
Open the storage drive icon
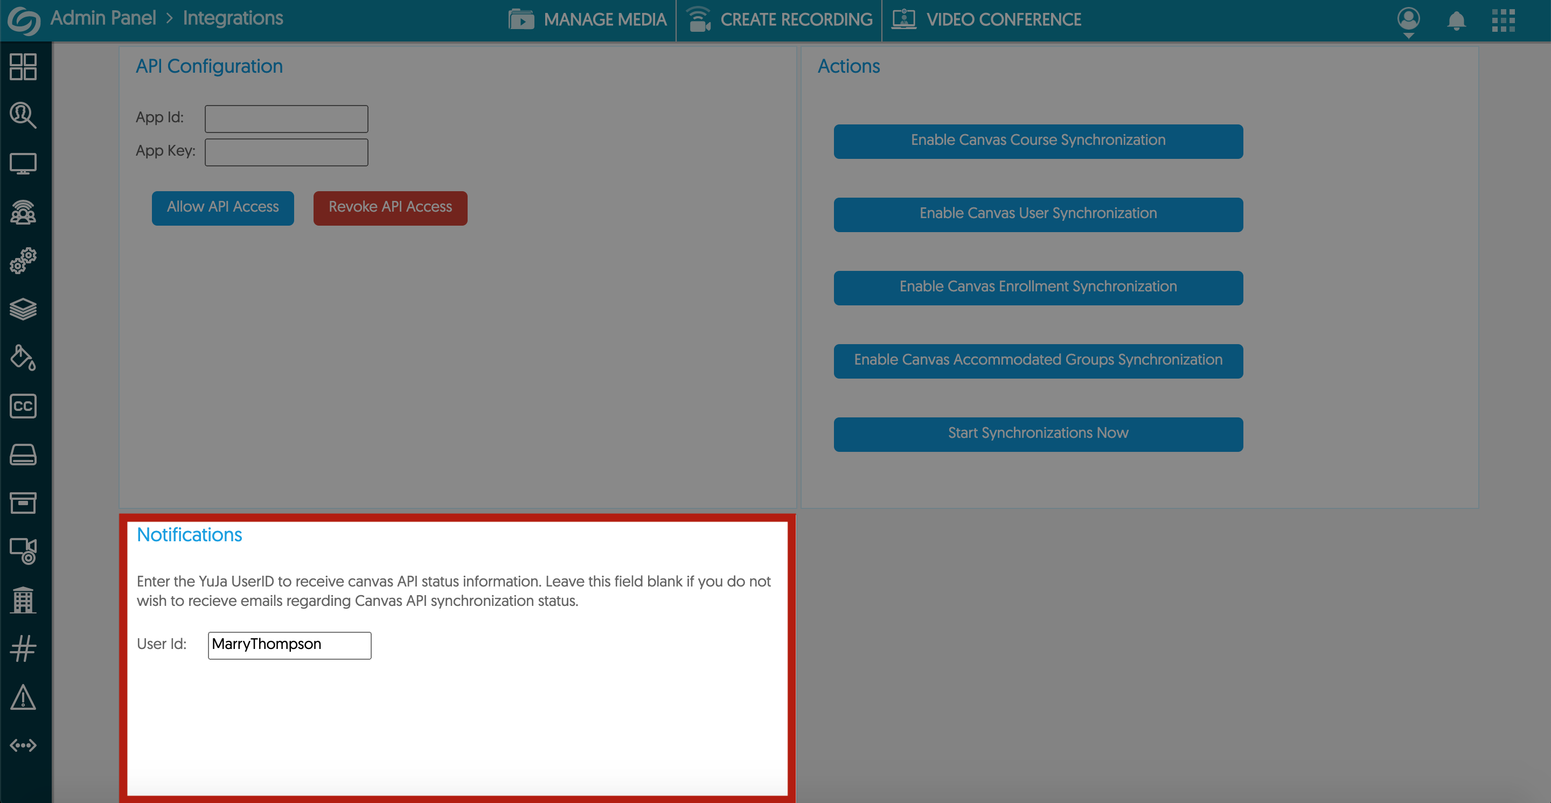point(23,455)
